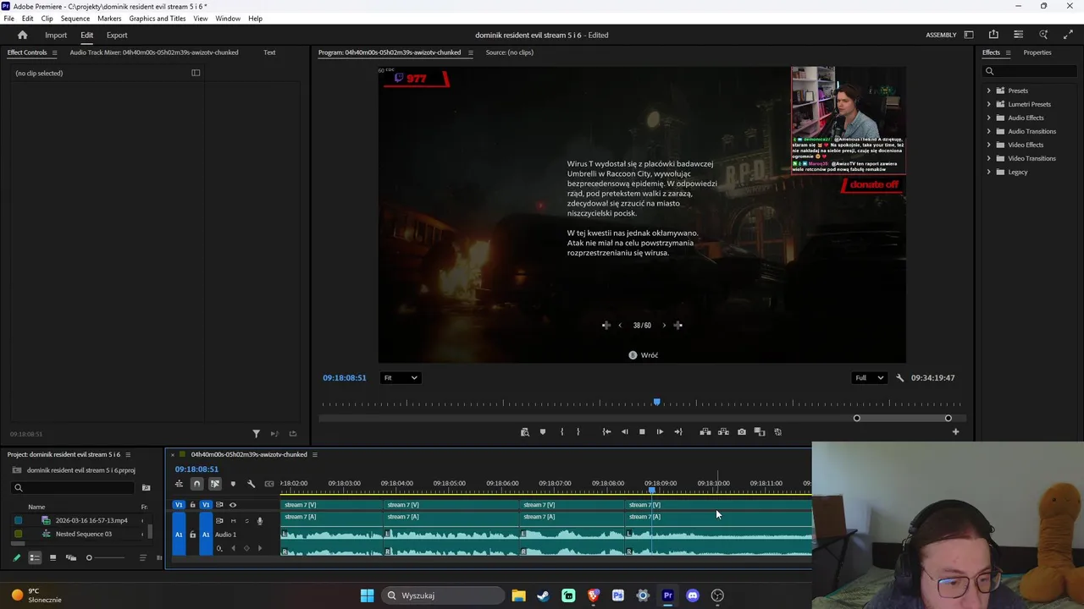Image resolution: width=1084 pixels, height=609 pixels.
Task: Open the Program Monitor button editor plus
Action: [x=955, y=432]
